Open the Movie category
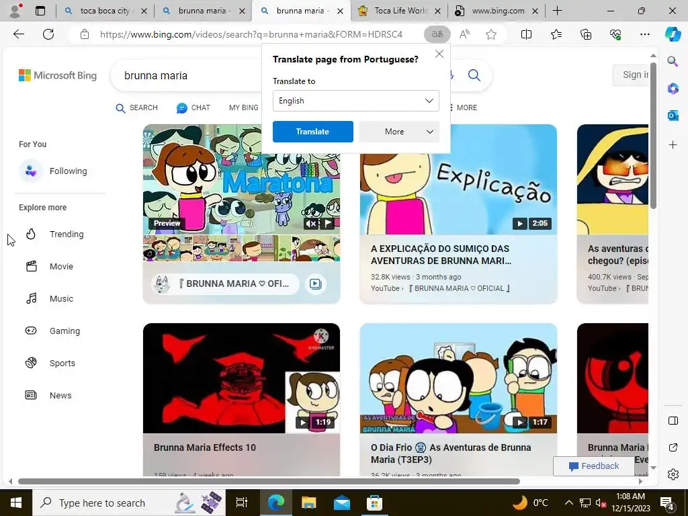The width and height of the screenshot is (688, 516). click(x=49, y=266)
